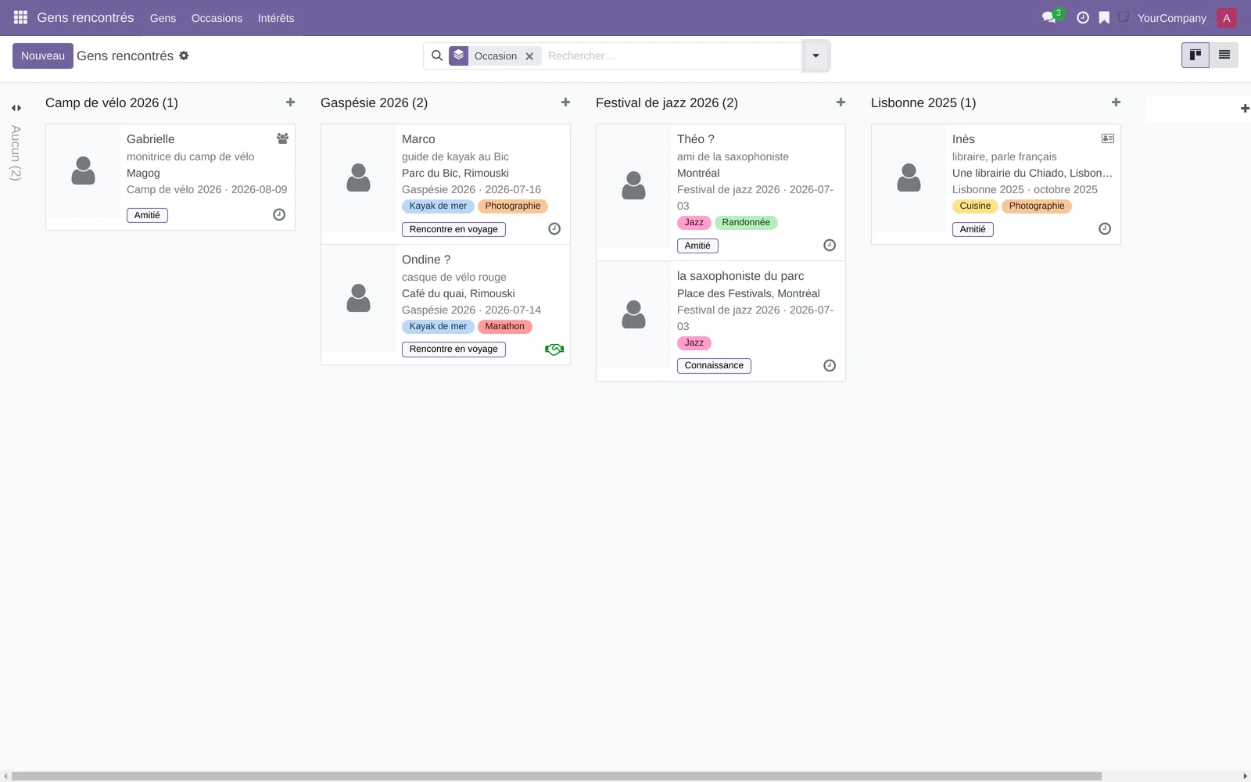Click the Connaissance badge on the saxophoniste card
1251x782 pixels.
[714, 365]
